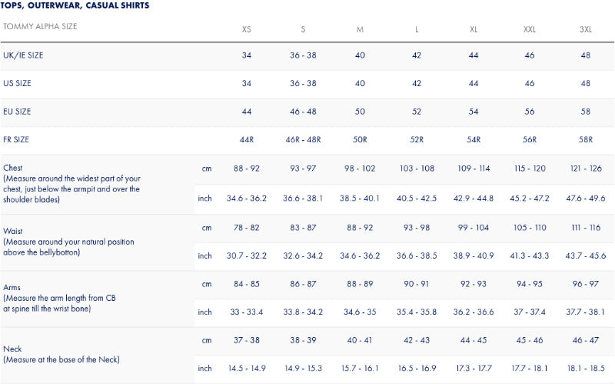
Task: Select the EU SIZE row label
Action: [x=17, y=112]
